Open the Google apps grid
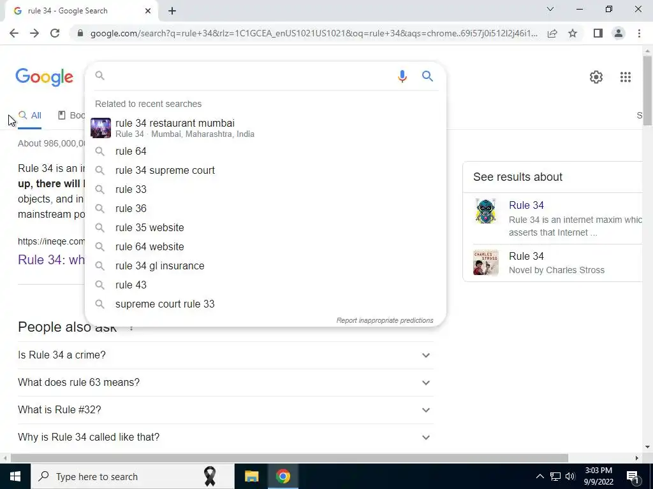The image size is (653, 489). click(625, 77)
